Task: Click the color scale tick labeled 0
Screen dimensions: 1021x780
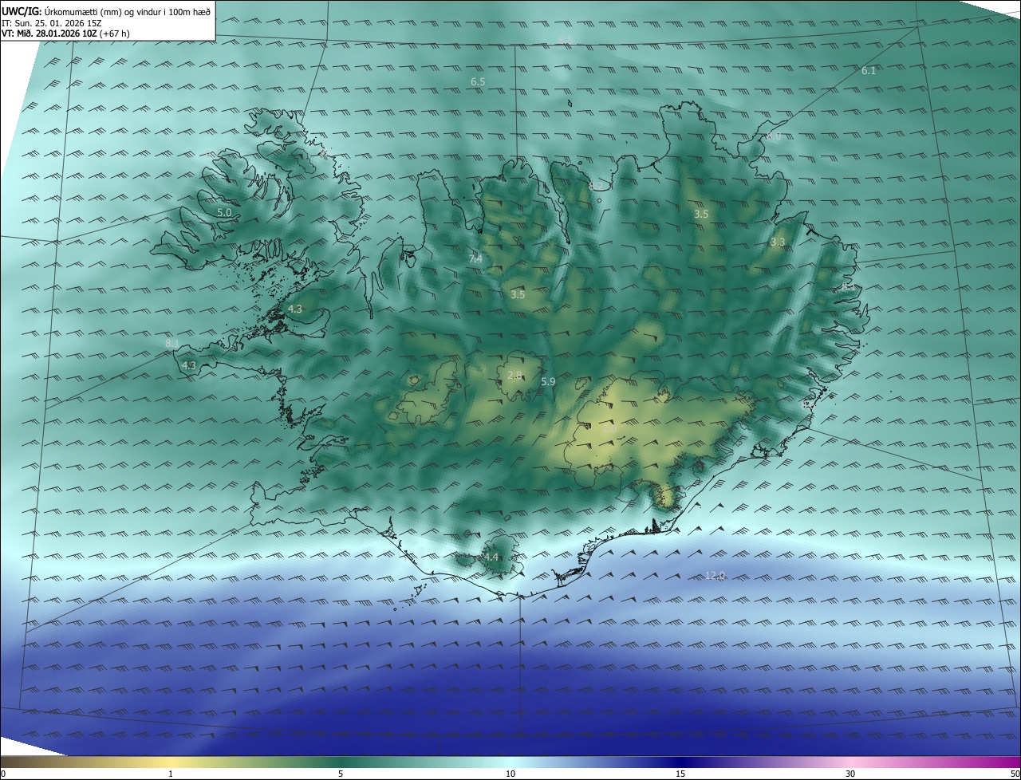Action: [x=2, y=774]
